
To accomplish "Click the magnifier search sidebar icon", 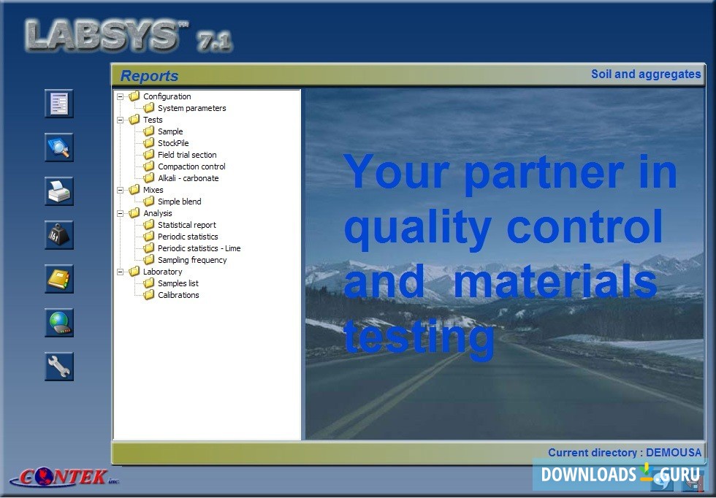I will [x=59, y=148].
